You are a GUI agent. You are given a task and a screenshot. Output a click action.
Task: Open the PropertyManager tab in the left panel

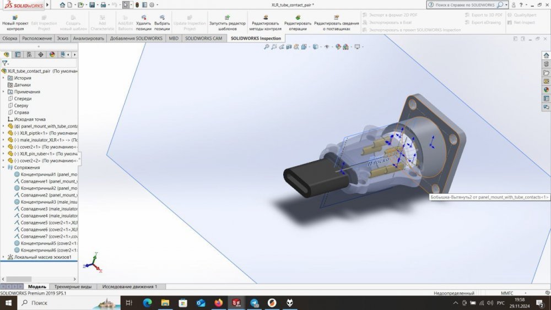pos(18,55)
